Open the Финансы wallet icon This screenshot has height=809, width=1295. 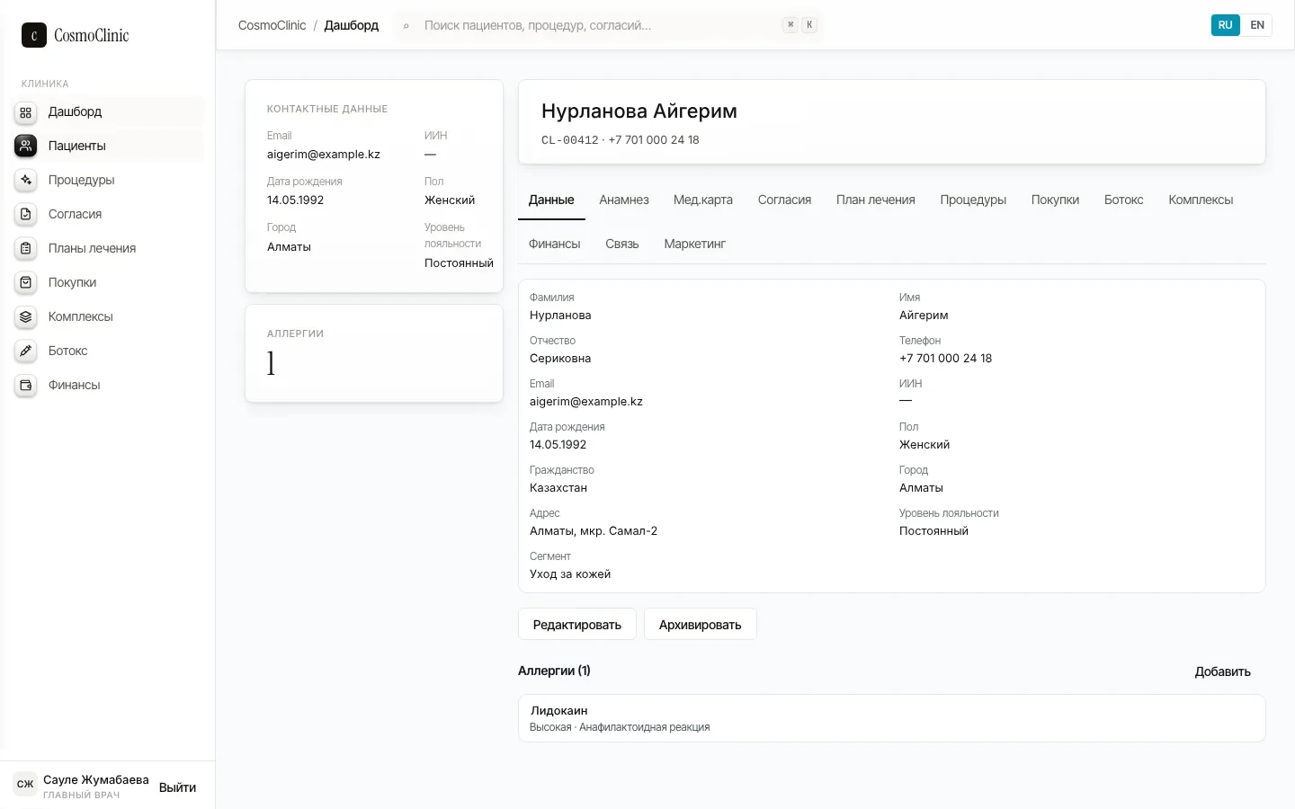pyautogui.click(x=26, y=385)
